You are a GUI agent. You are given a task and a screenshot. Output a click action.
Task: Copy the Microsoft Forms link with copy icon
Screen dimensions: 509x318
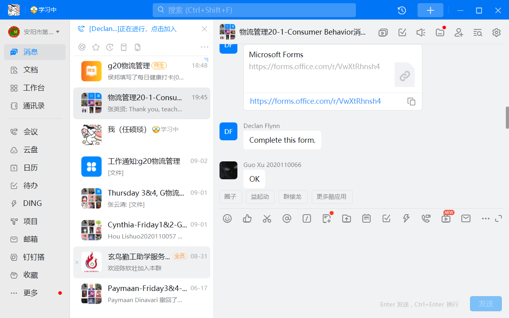coord(411,101)
